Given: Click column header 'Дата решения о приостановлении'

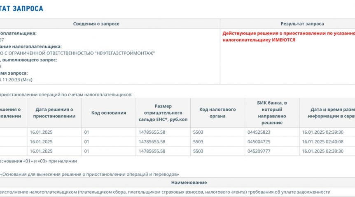Looking at the screenshot, I should tap(54, 113).
